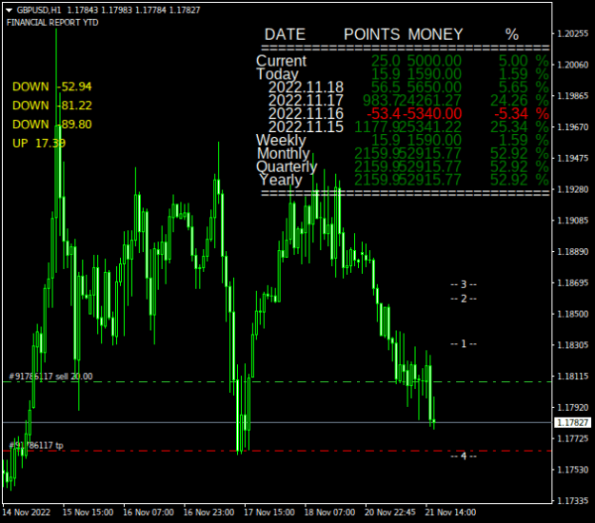Select the POINTS column header
The image size is (595, 523).
coord(372,34)
